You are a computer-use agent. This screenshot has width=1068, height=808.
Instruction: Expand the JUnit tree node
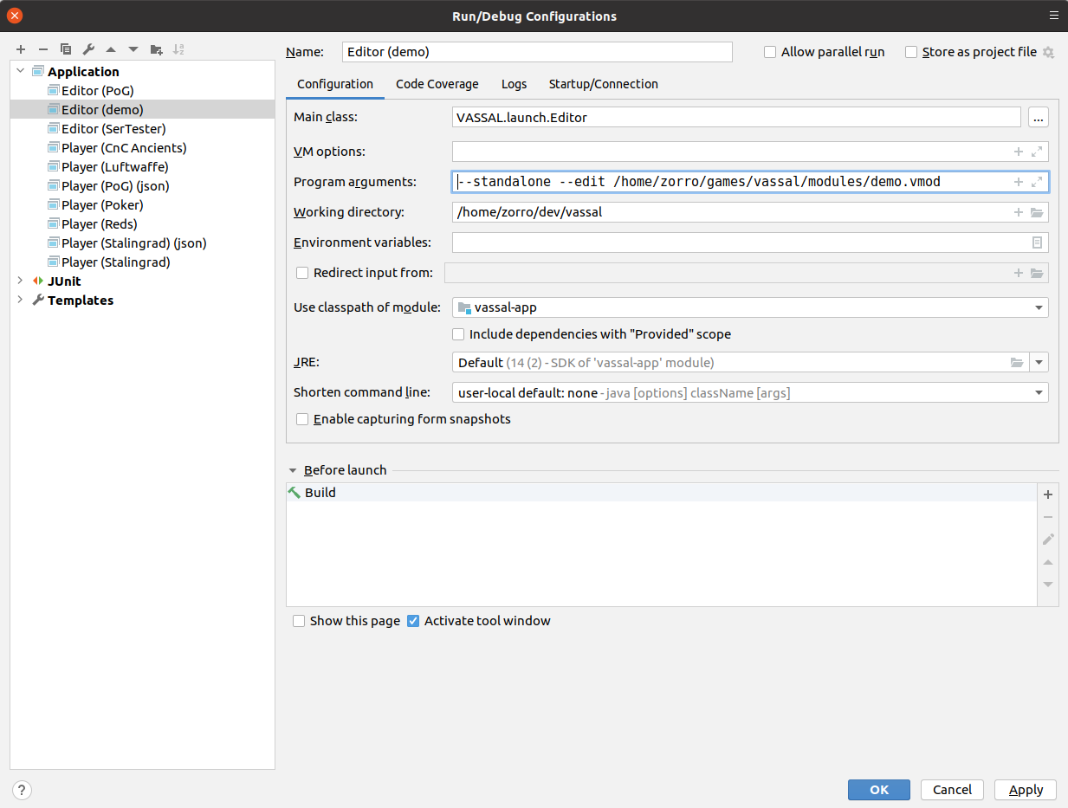pyautogui.click(x=19, y=281)
